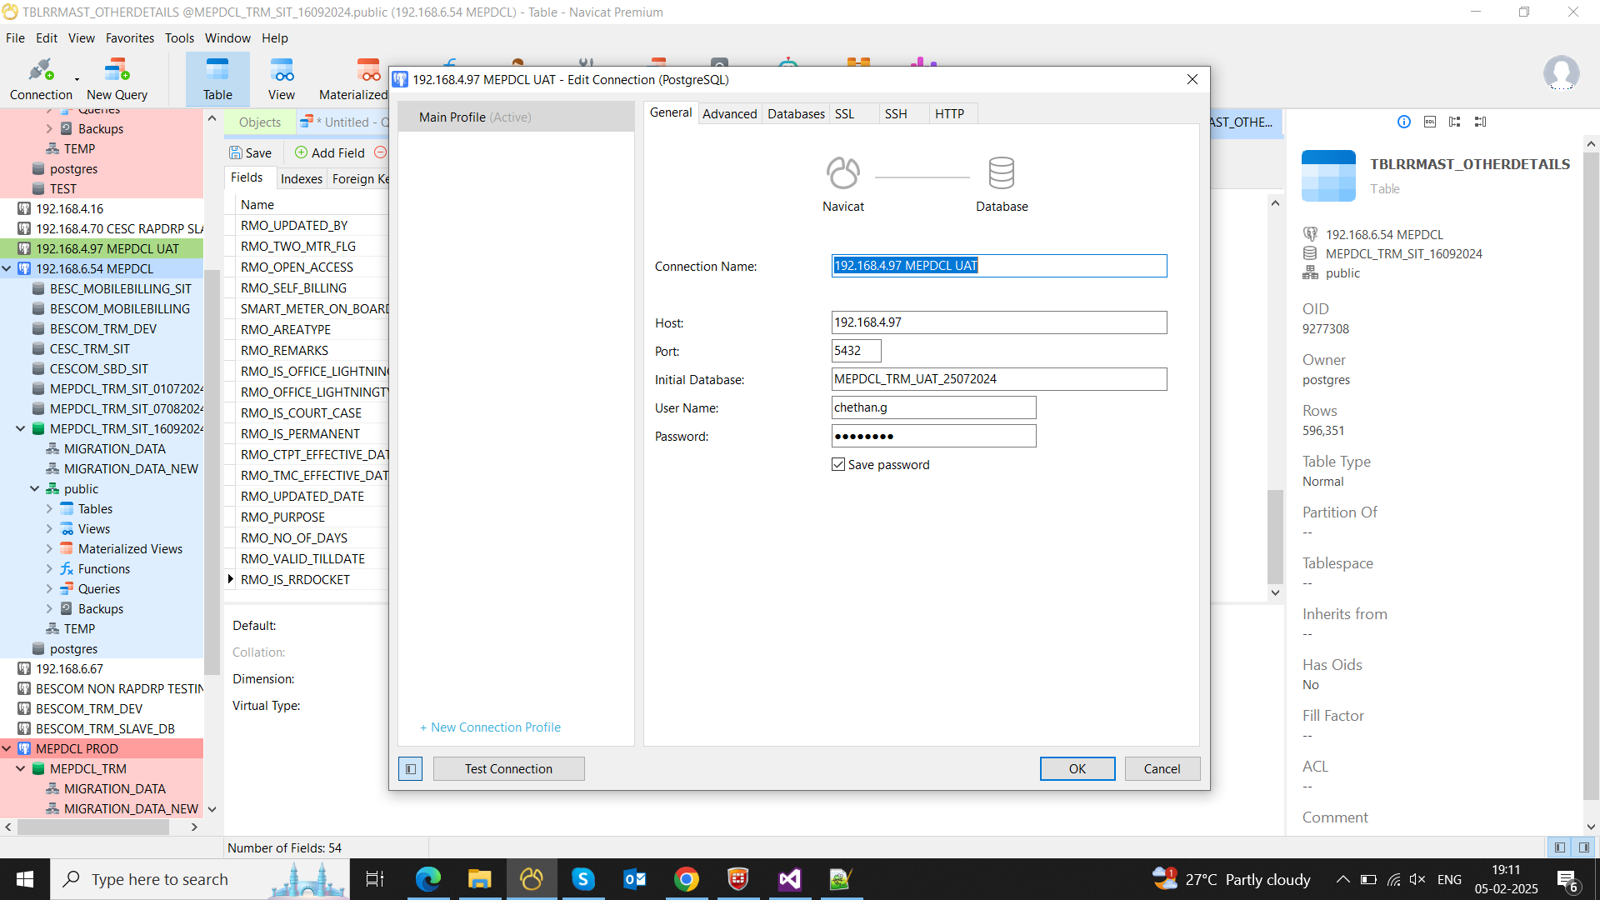
Task: Toggle the profile pane icon in dialog
Action: 411,768
